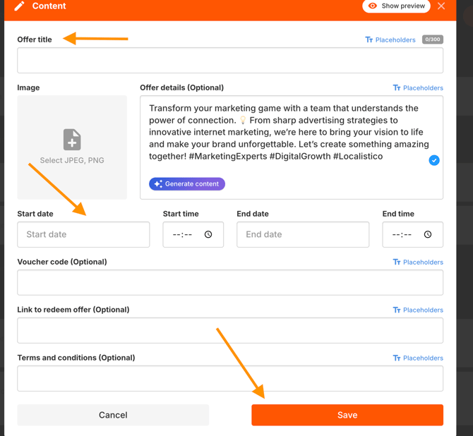Click the blue checkmark icon in details
The width and height of the screenshot is (473, 436).
click(x=434, y=160)
